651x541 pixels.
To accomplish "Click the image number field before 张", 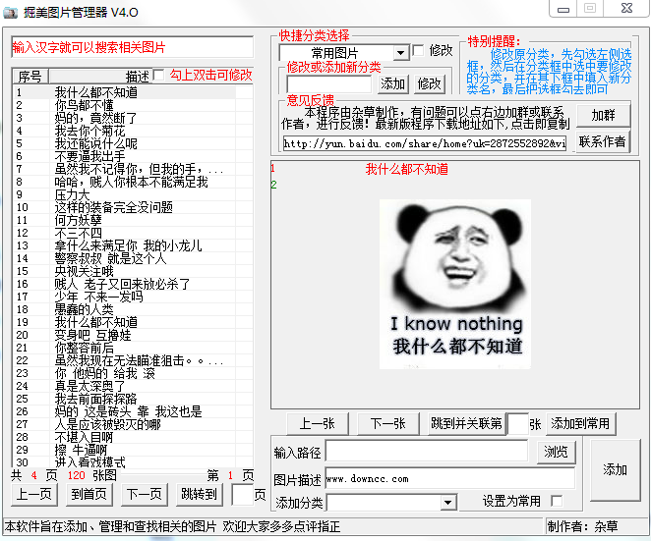I will [518, 424].
